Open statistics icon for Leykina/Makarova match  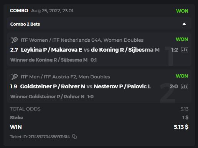point(185,50)
